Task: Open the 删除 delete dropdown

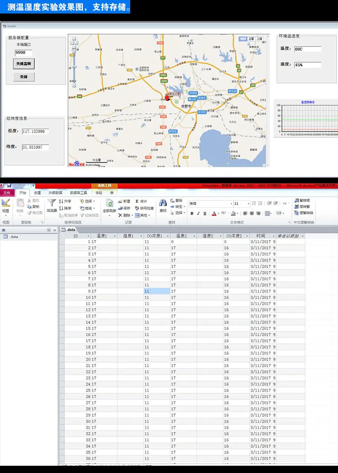Action: pyautogui.click(x=126, y=215)
